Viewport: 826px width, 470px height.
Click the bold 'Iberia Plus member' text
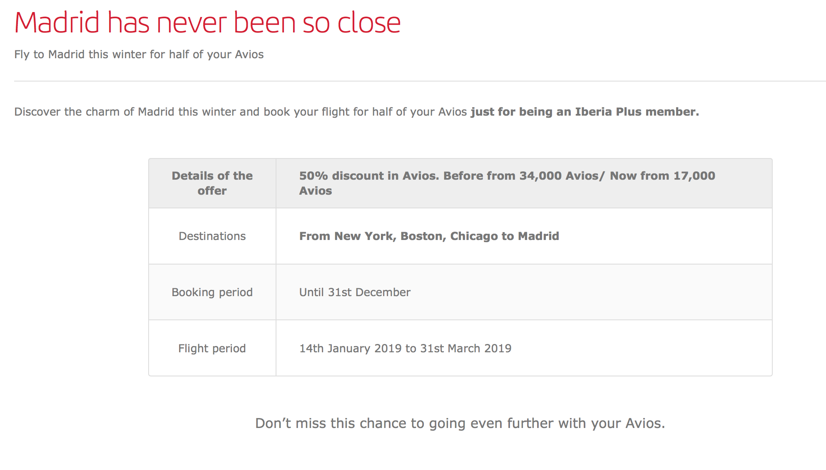637,112
